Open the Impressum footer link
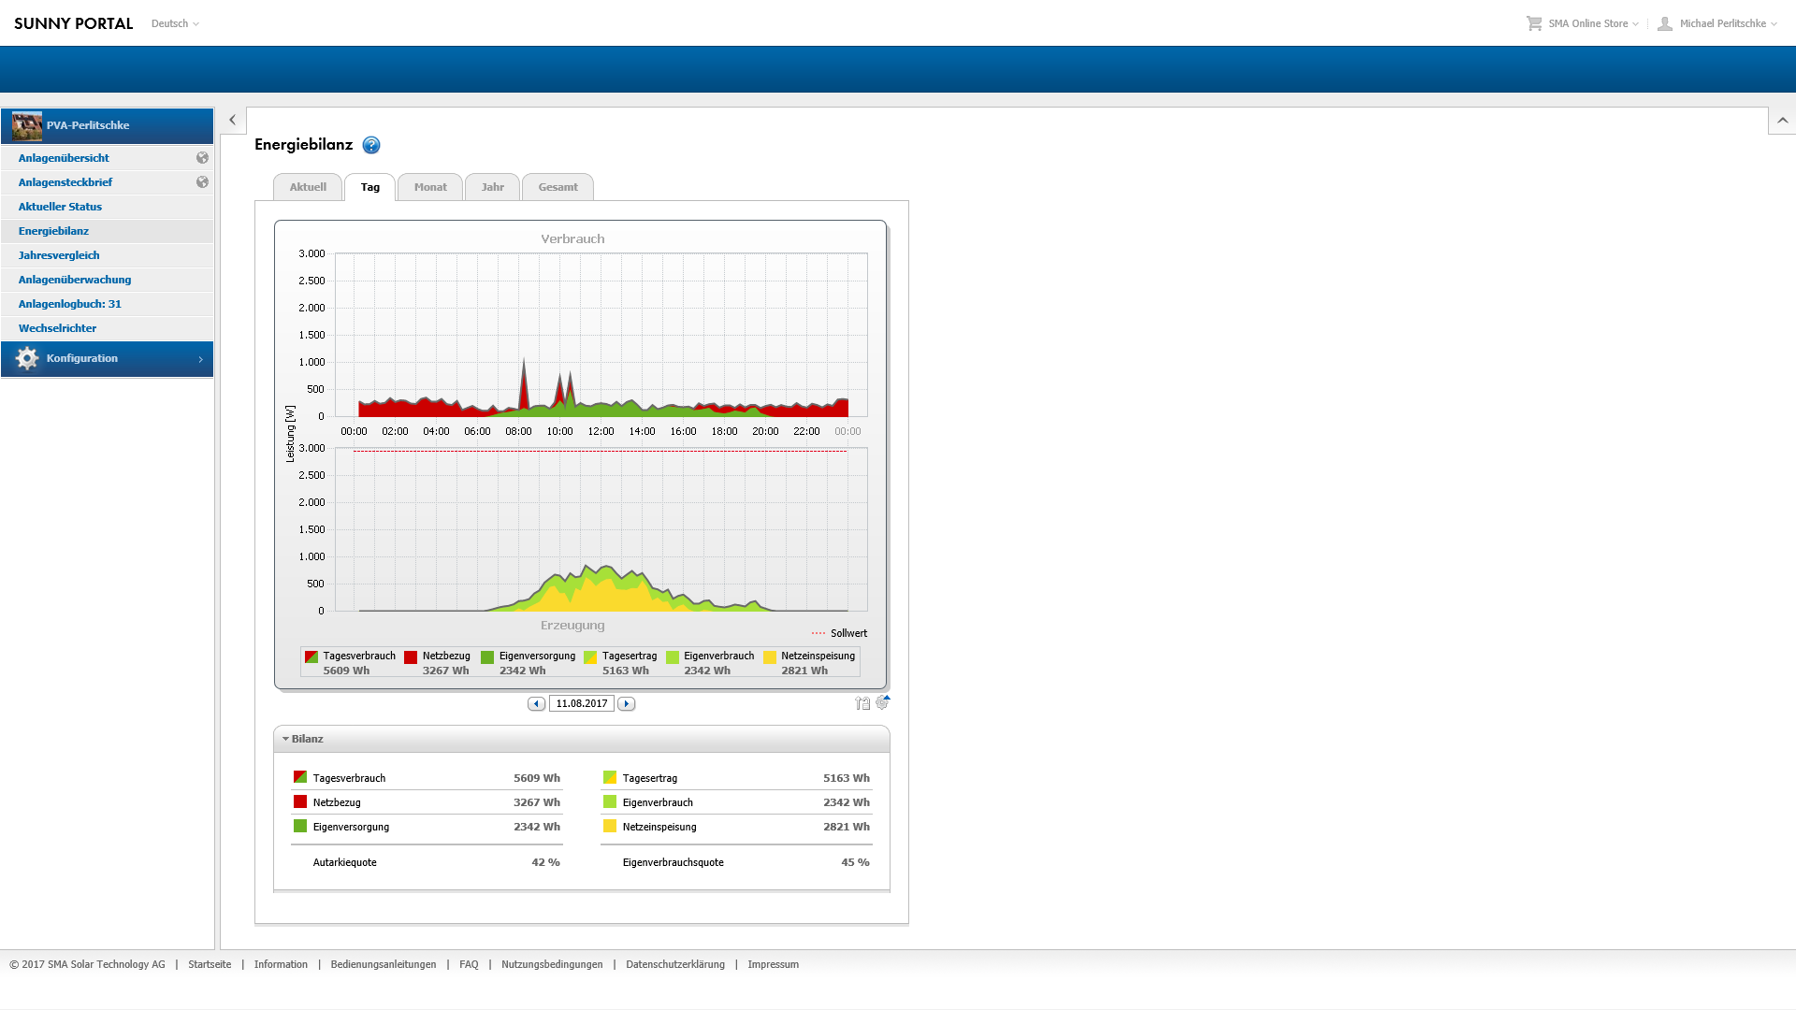The width and height of the screenshot is (1796, 1010). tap(773, 964)
